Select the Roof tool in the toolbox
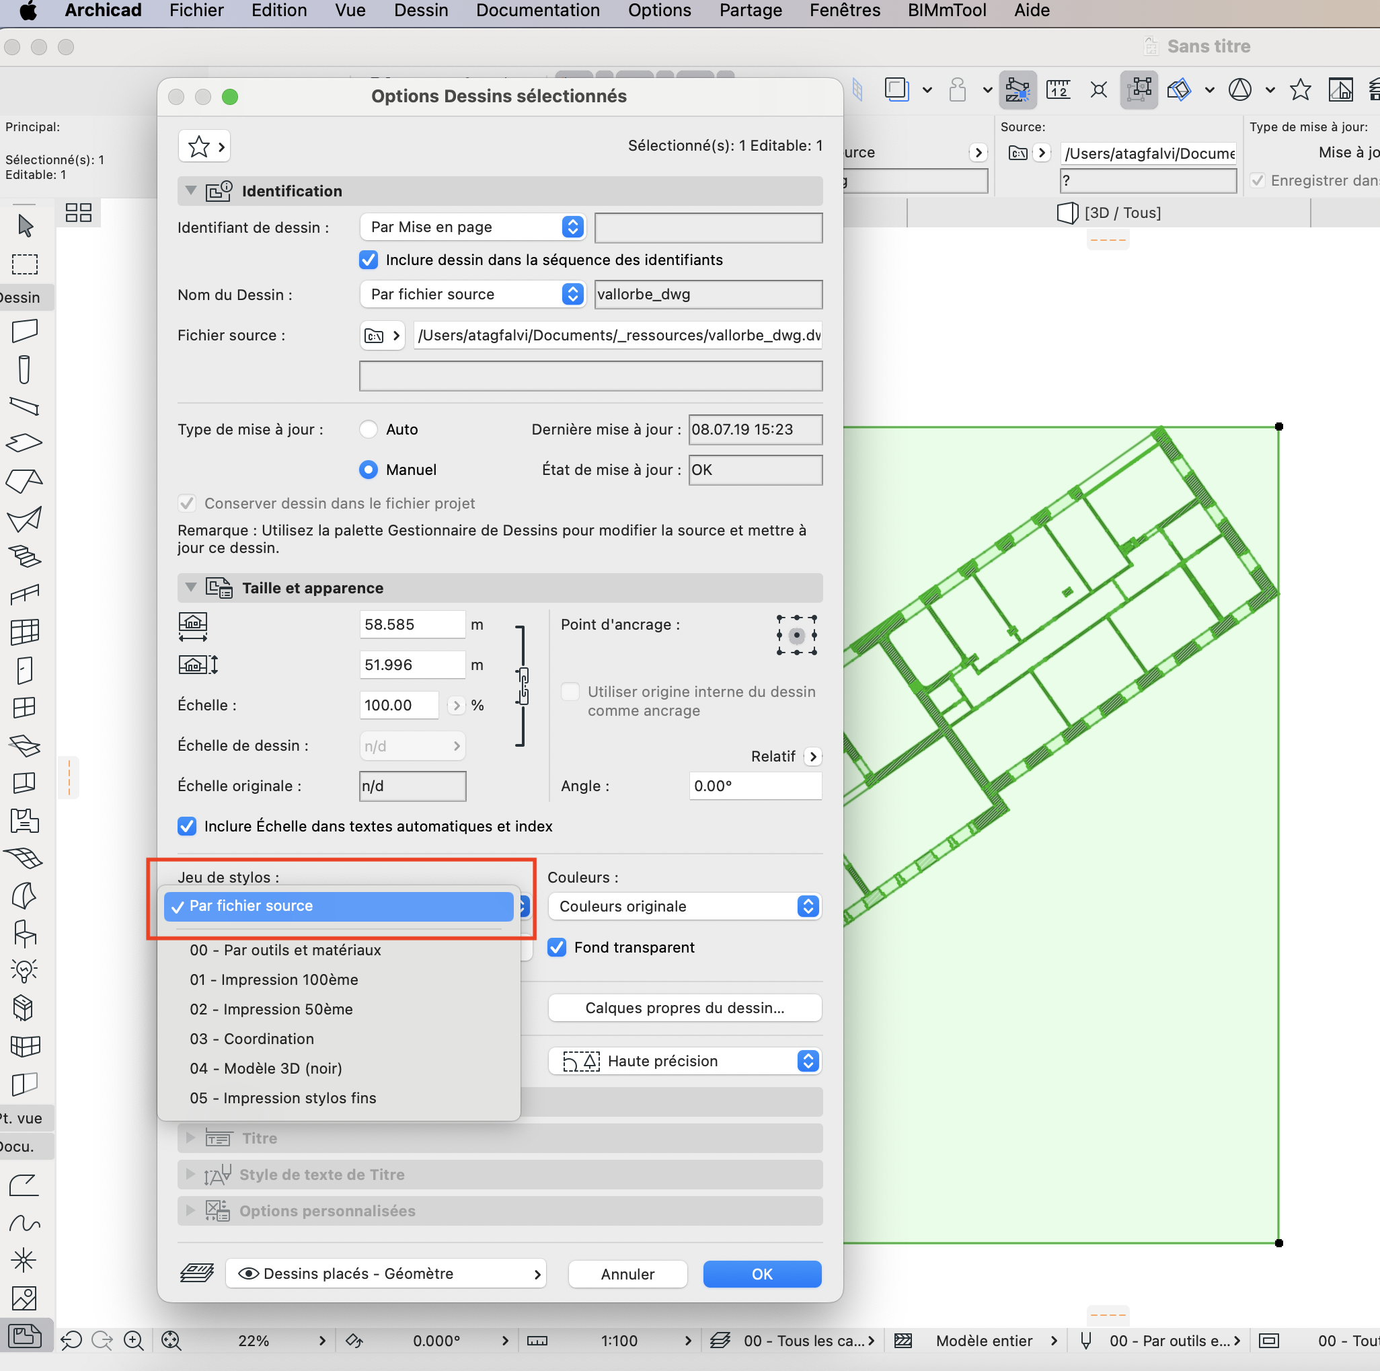The width and height of the screenshot is (1380, 1371). click(25, 481)
